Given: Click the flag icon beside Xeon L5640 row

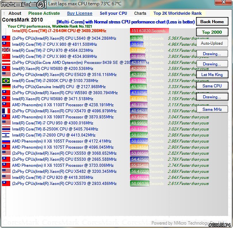Looking at the screenshot, I should click(6, 38).
